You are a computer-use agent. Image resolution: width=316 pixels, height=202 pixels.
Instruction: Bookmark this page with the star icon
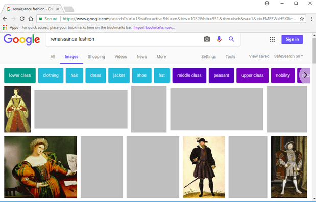(302, 19)
